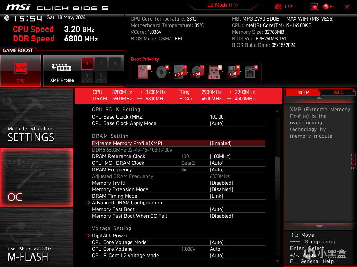
Task: Click the DDR Speed 6800 MHz readout
Action: 55,39
